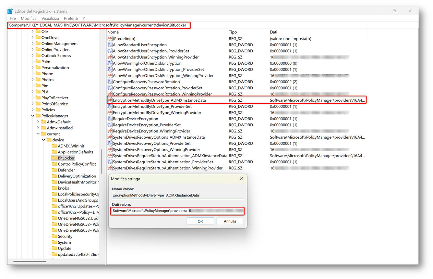The image size is (433, 279).
Task: Expand the Policies tree node
Action: [33, 110]
